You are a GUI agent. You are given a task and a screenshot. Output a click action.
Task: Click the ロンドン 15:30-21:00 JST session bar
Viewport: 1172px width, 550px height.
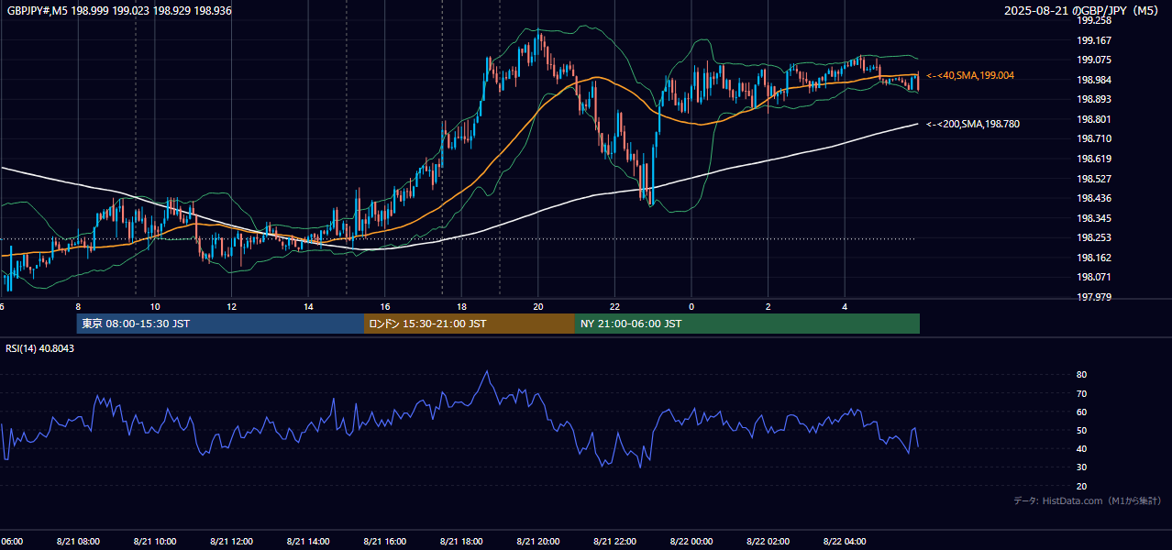click(470, 324)
